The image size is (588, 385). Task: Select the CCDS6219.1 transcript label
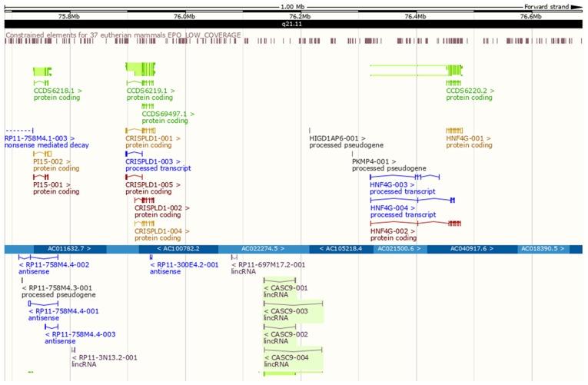point(150,91)
